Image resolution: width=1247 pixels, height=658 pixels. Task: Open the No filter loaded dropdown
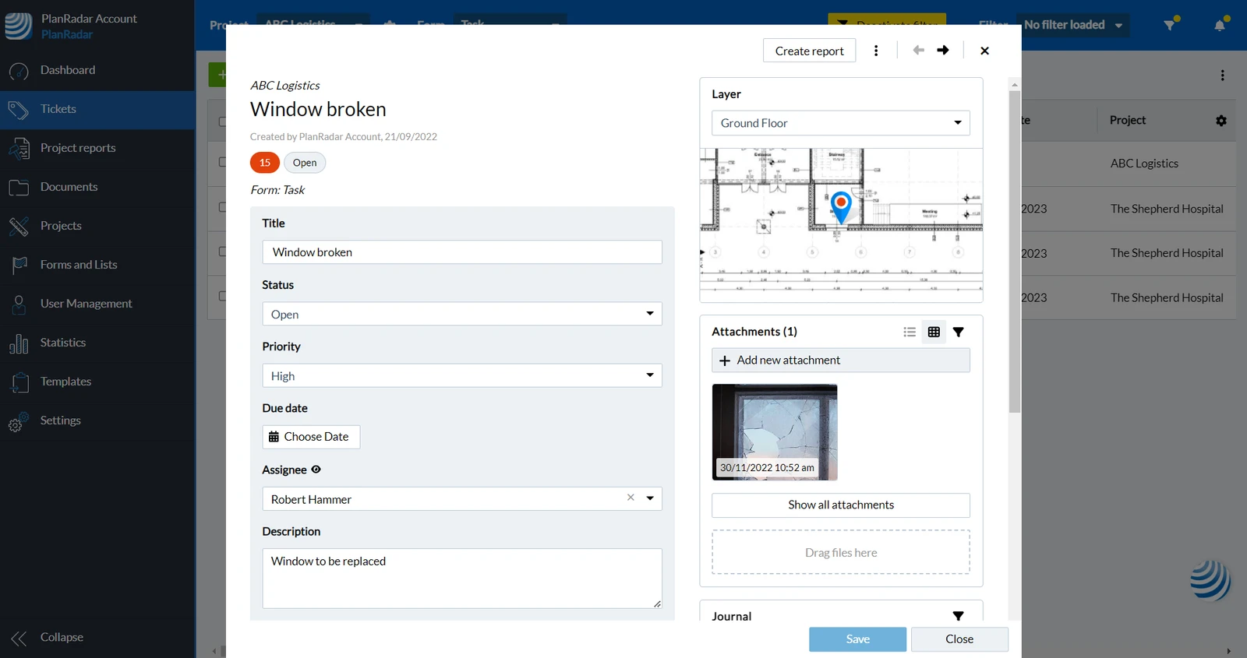(x=1073, y=25)
